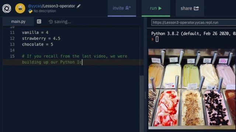Click line 13 'chocolate = 5'
Viewport: 236px width, 132px height.
[x=38, y=44]
